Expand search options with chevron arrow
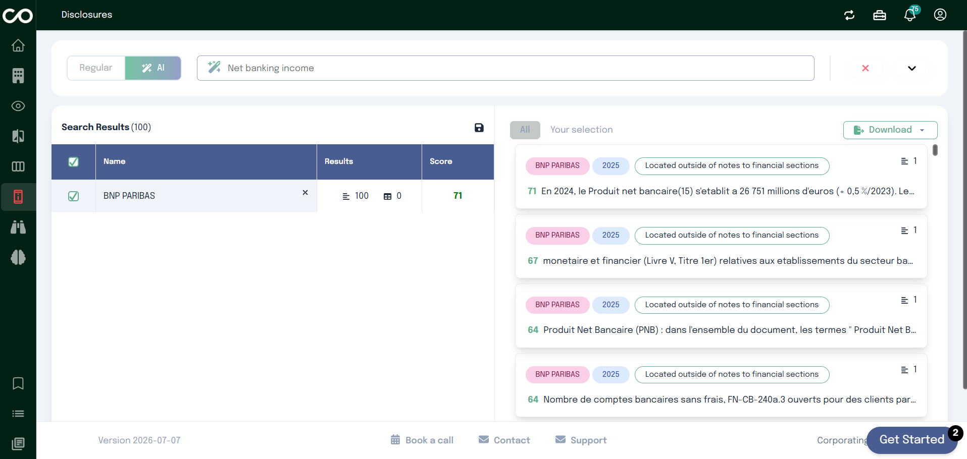This screenshot has width=967, height=459. (912, 68)
